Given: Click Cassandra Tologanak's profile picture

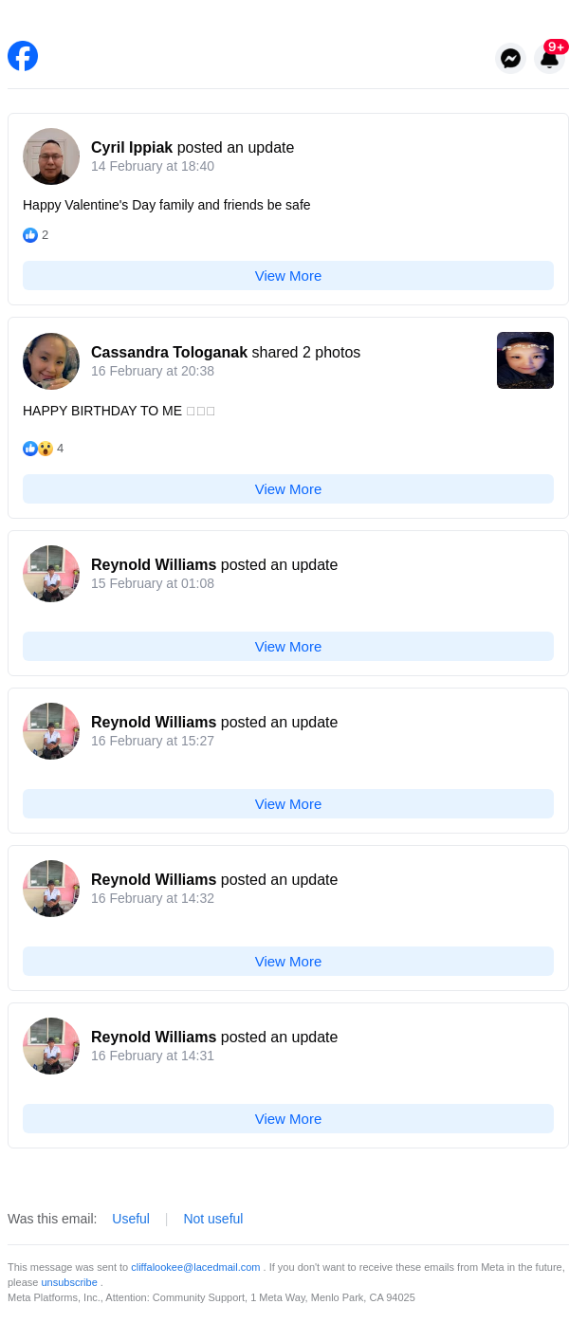Looking at the screenshot, I should click(51, 361).
